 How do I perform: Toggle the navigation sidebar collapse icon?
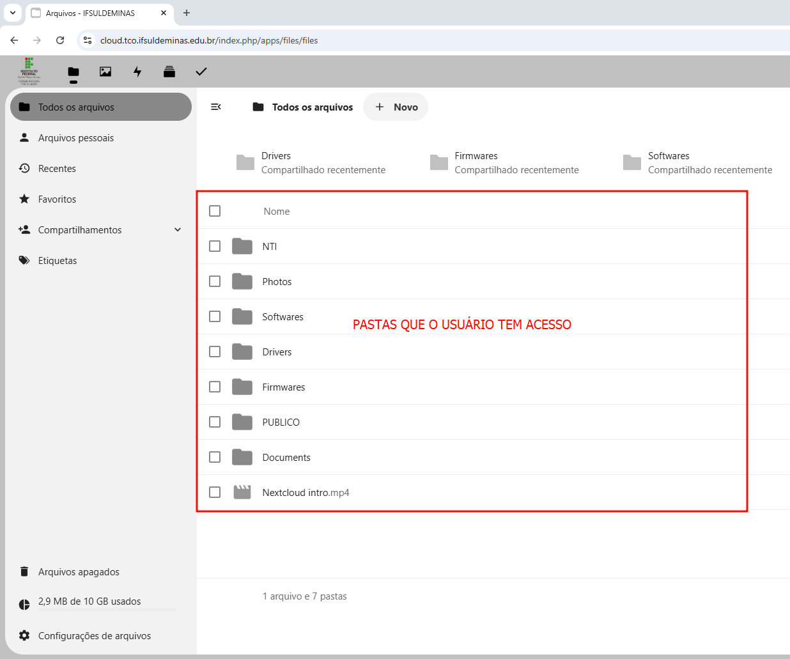point(216,107)
